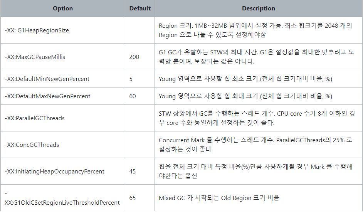Select -XX:DefaultMaxNewGenPercent option cell
Screen dimensions: 363x212
[63, 96]
